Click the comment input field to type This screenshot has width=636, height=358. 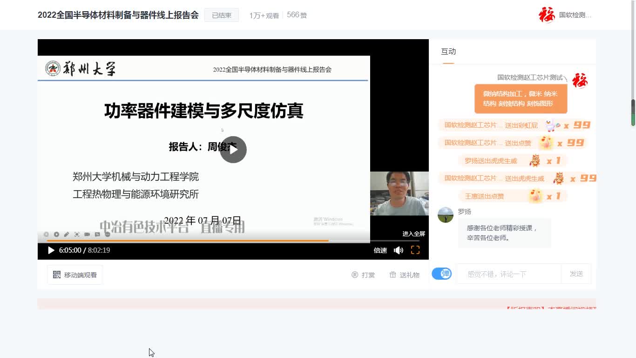tap(507, 274)
